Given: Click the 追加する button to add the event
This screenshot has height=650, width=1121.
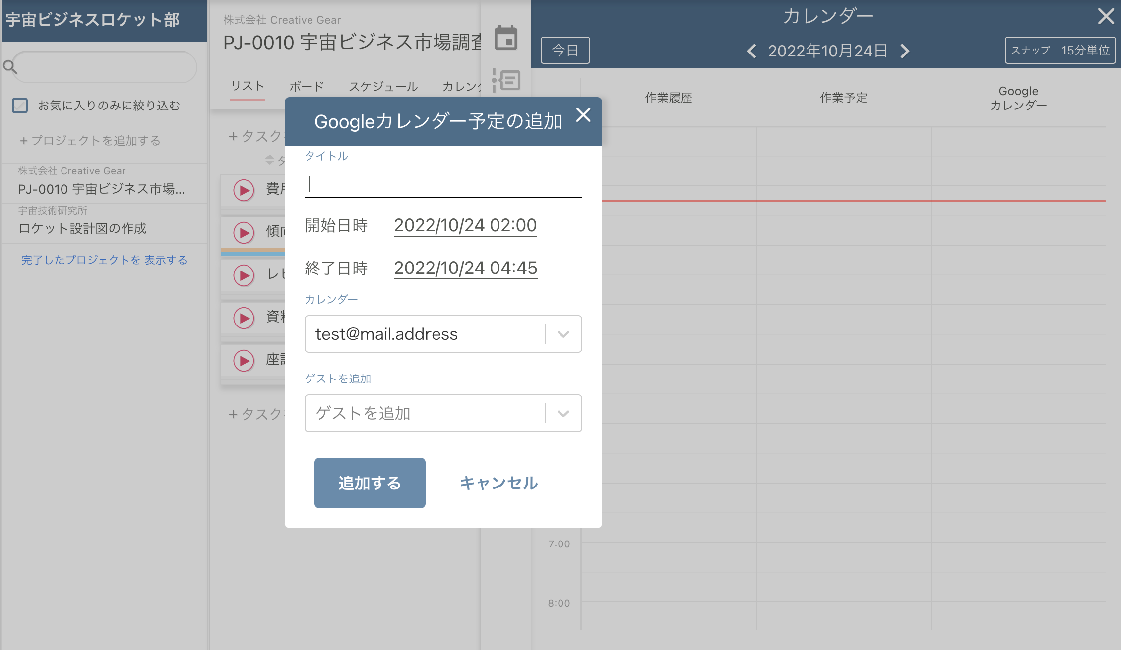Looking at the screenshot, I should point(369,483).
